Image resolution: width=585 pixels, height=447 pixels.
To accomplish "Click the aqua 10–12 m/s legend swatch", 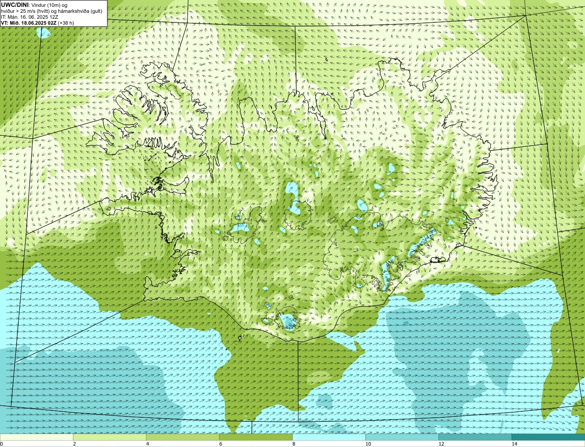I will click(x=402, y=437).
